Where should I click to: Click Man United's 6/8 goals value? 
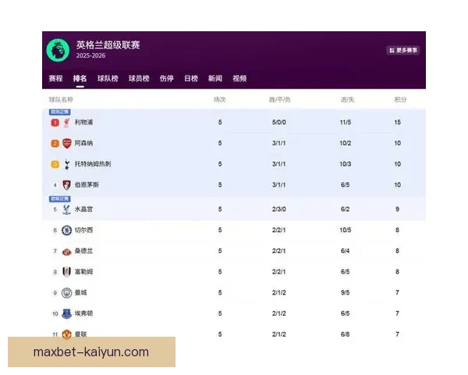pyautogui.click(x=346, y=334)
